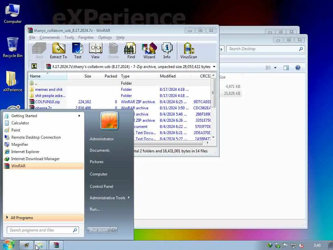Viewport: 333px width, 250px height.
Task: Open the File menu in WinRAR
Action: point(32,37)
